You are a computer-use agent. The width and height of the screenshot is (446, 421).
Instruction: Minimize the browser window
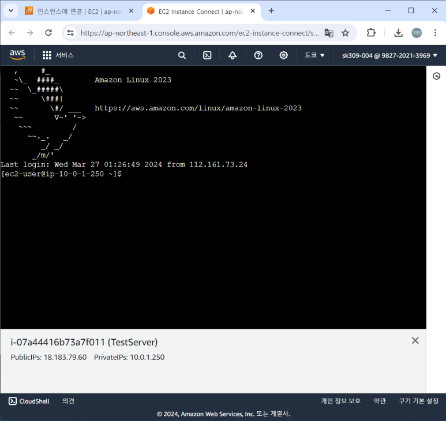click(388, 10)
